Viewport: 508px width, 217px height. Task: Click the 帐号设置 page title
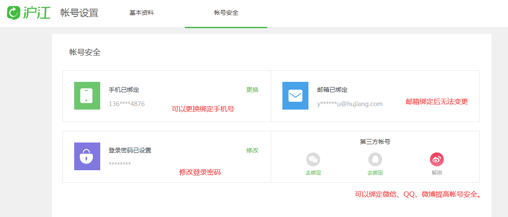[x=79, y=13]
